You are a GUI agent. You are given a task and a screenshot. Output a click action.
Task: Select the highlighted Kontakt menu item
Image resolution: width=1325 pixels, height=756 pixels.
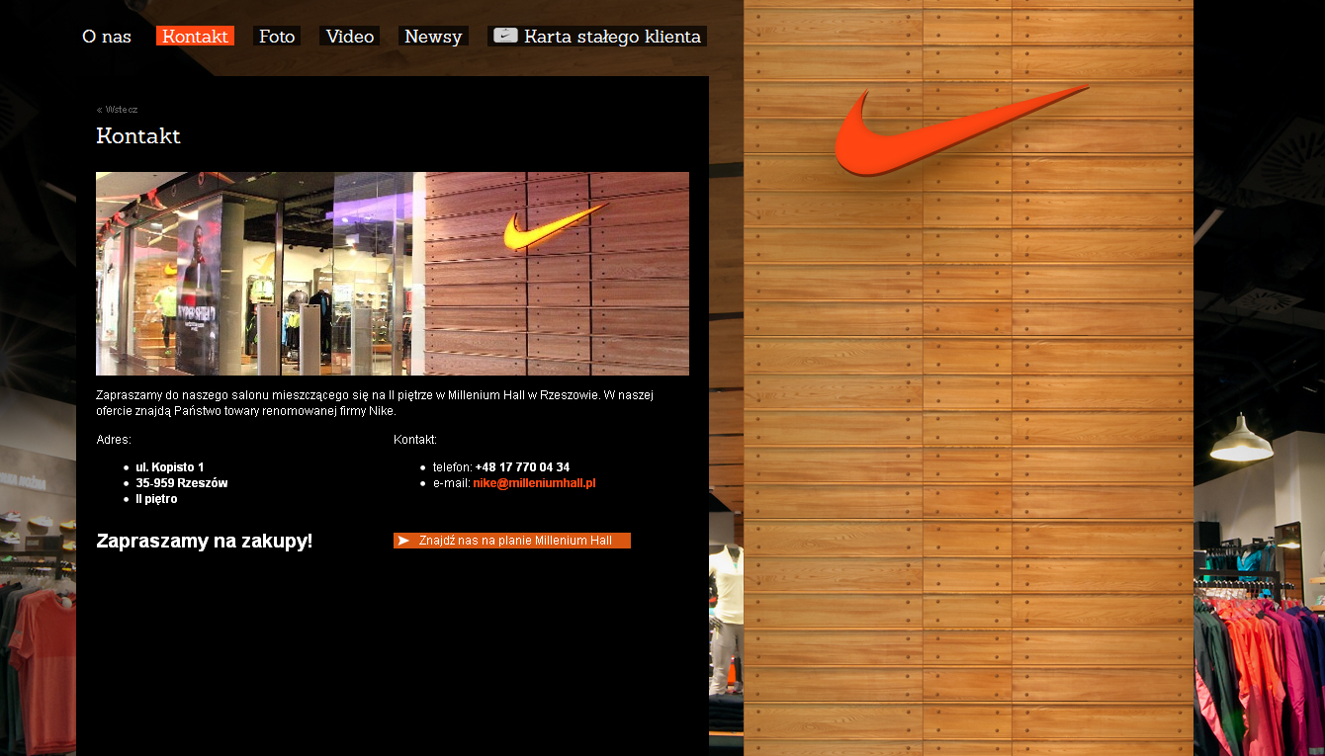195,37
